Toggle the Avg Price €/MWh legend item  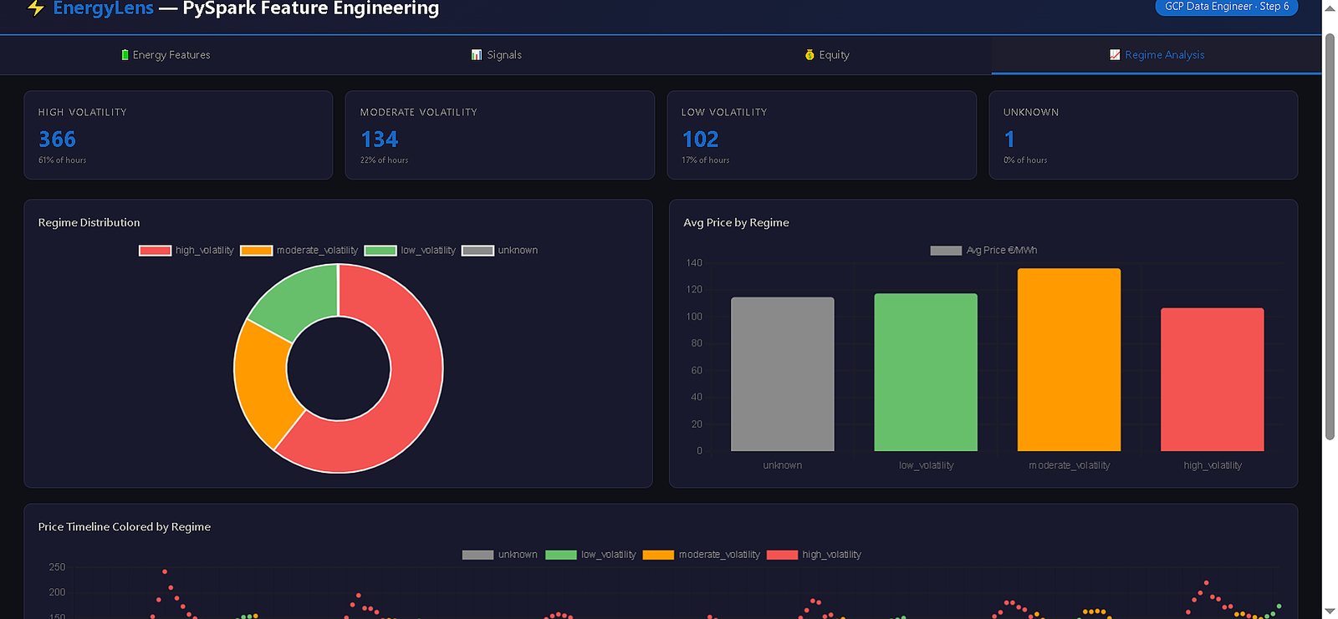click(983, 251)
